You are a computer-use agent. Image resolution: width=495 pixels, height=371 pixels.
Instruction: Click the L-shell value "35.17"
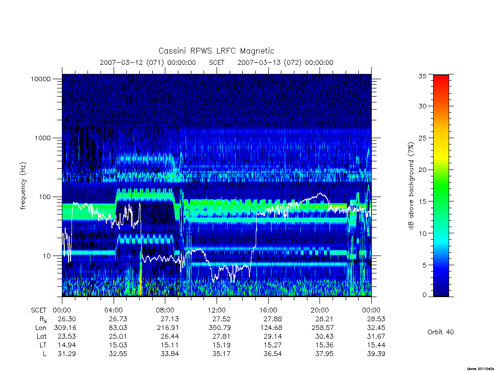tap(221, 354)
